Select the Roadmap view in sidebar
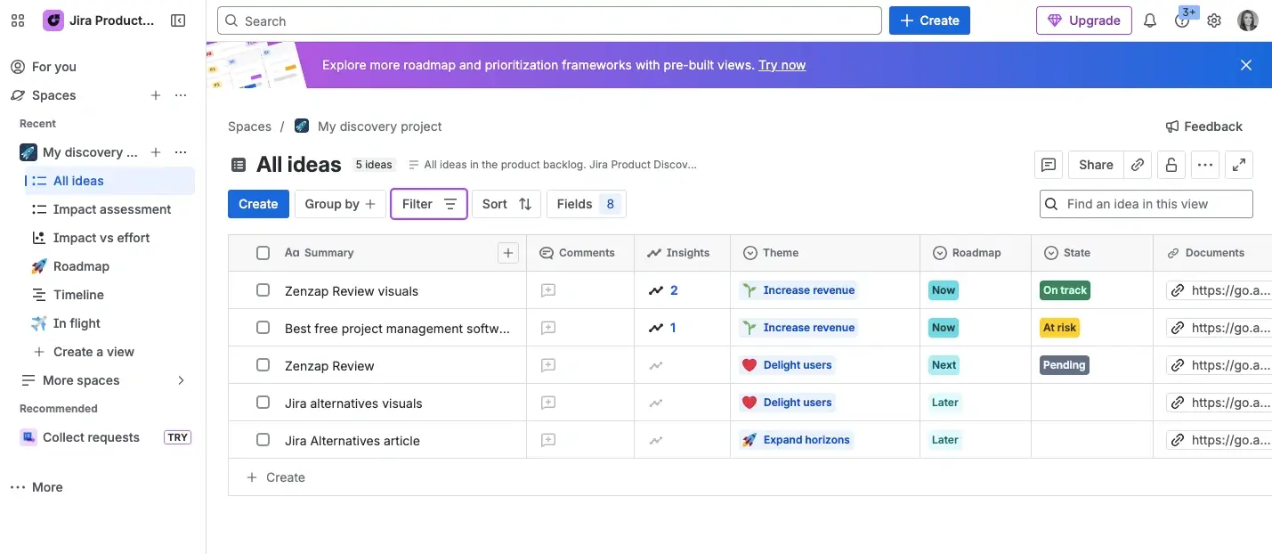Viewport: 1272px width, 554px height. (110, 266)
